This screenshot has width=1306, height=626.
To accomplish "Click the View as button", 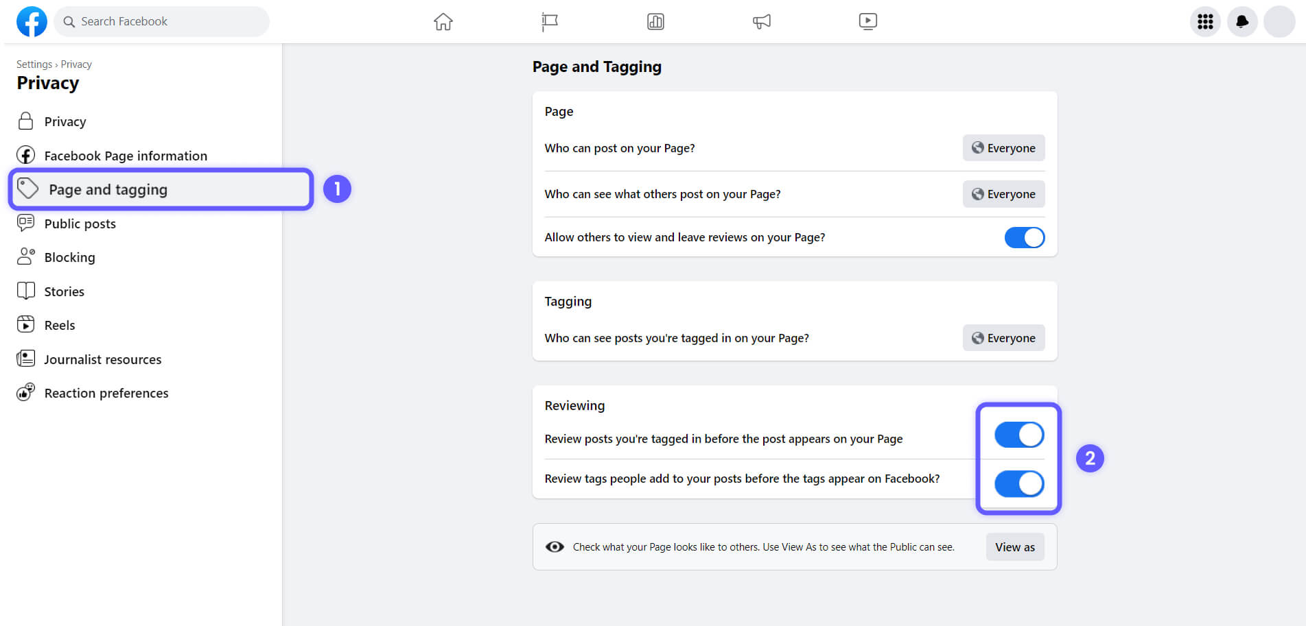I will [1014, 547].
